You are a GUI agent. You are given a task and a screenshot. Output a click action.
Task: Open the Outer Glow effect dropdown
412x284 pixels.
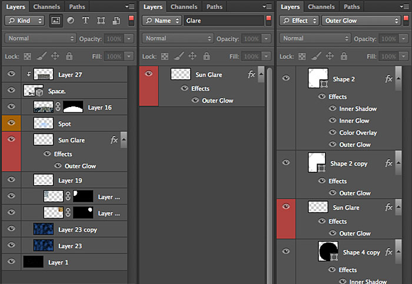(x=361, y=21)
